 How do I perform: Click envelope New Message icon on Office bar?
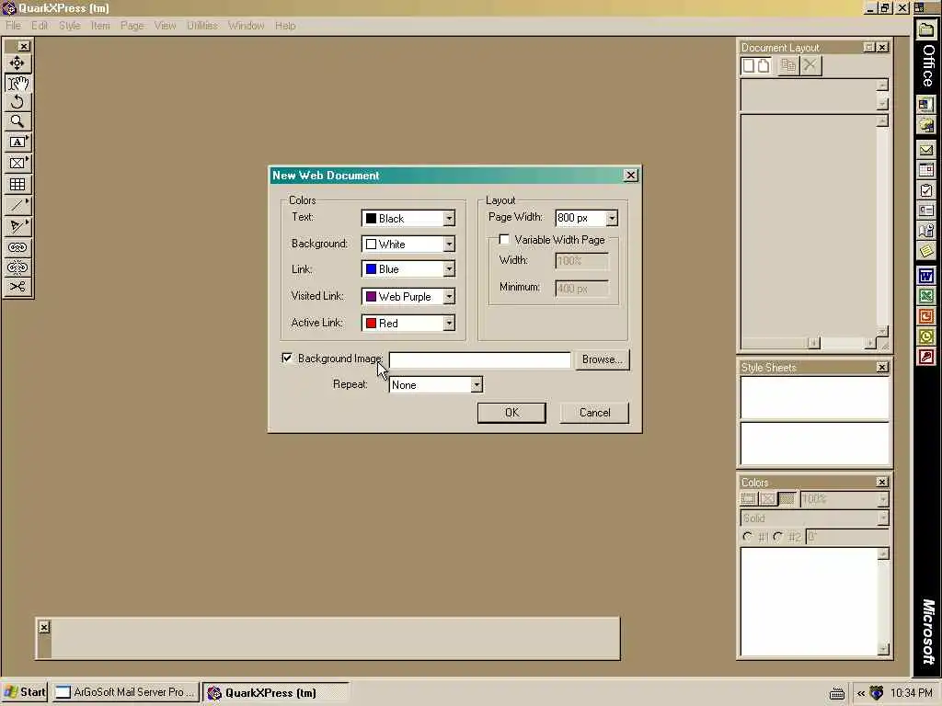click(x=926, y=150)
